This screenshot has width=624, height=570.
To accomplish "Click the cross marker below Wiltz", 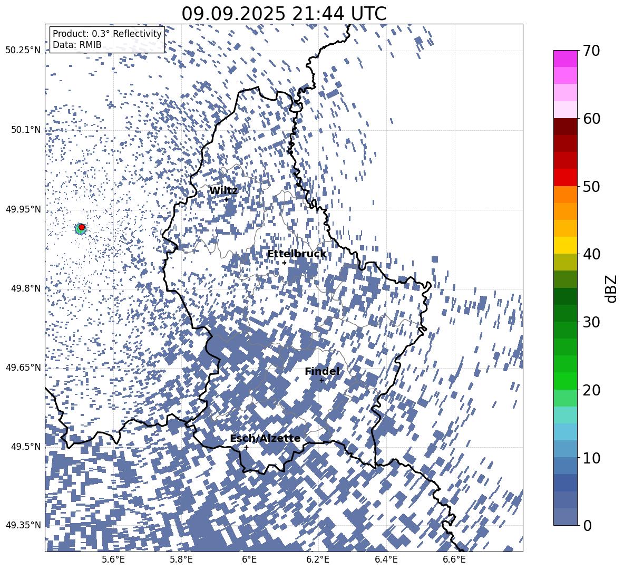I will tap(227, 199).
